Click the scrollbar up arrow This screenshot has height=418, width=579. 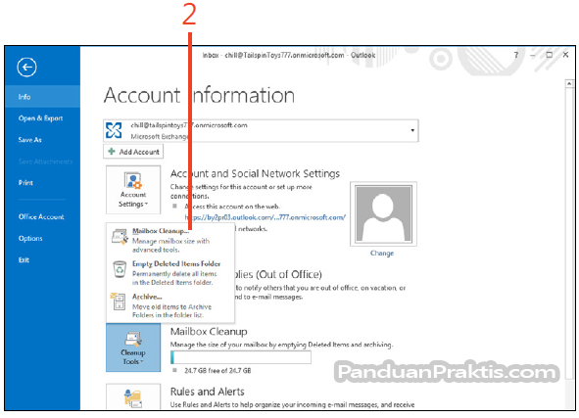tap(569, 84)
